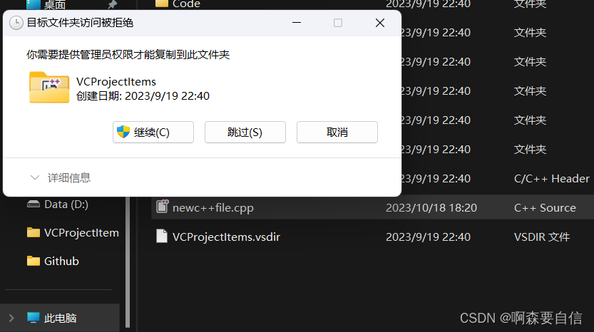Screen dimensions: 594x332
Task: Select the Data (D:) drive icon
Action: coord(34,204)
